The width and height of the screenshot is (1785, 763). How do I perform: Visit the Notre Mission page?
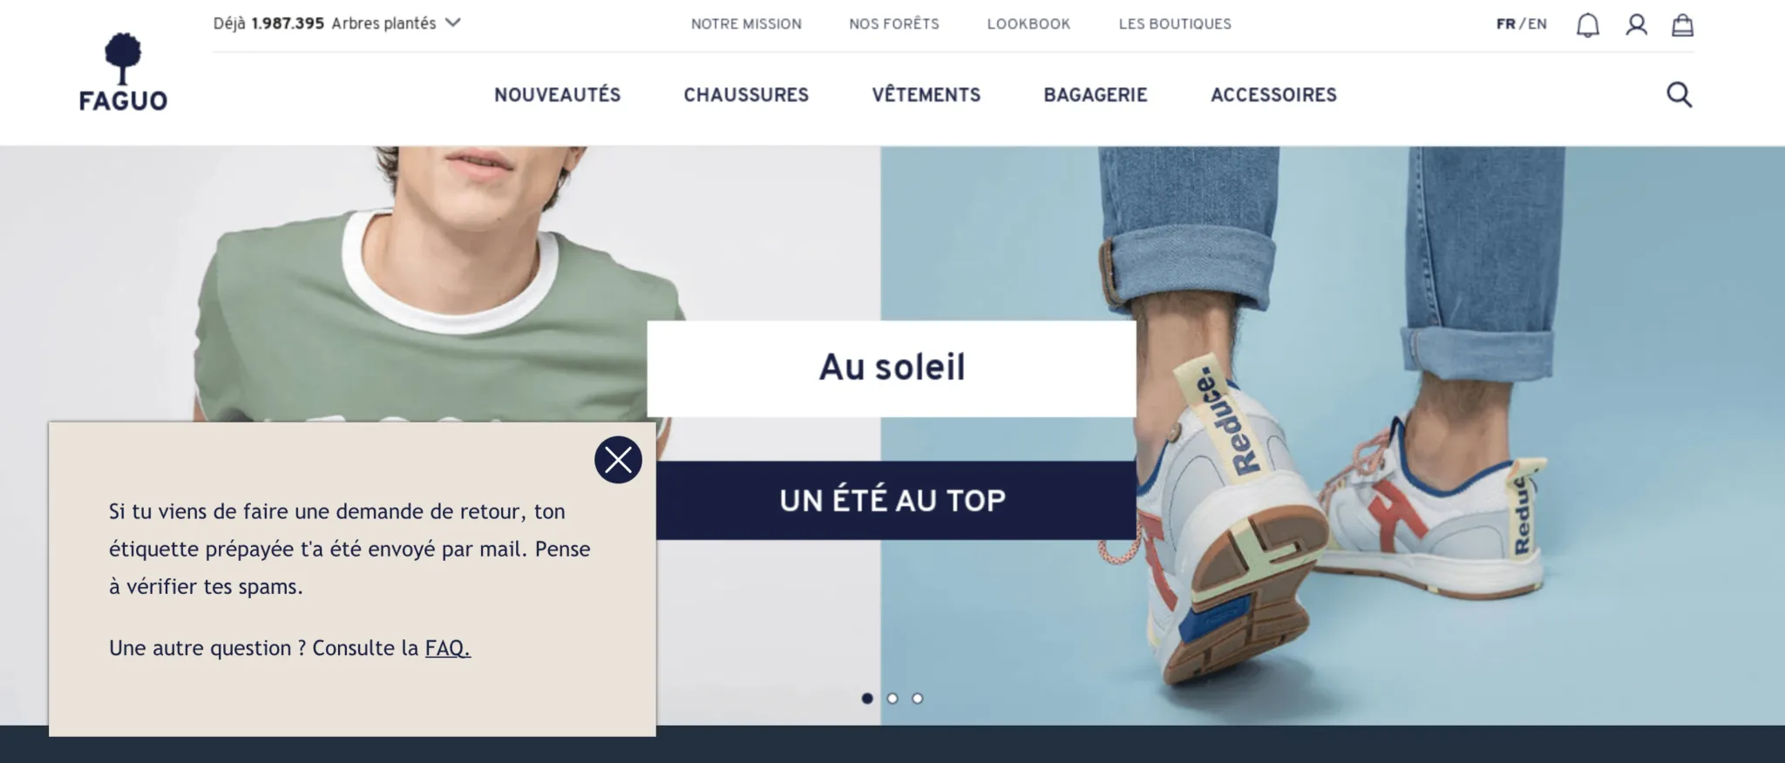pos(746,24)
